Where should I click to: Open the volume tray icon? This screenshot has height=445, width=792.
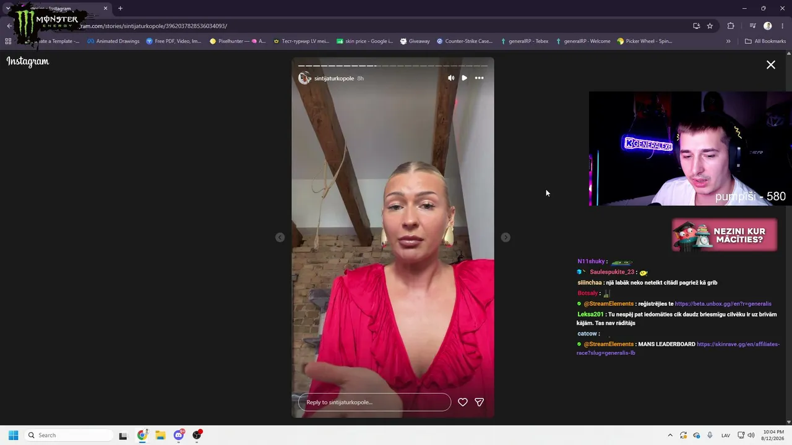click(x=751, y=435)
